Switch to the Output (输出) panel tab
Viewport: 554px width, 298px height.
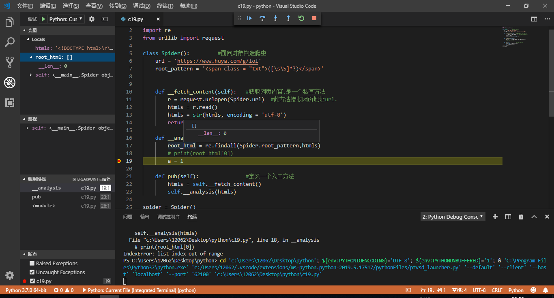(x=145, y=217)
